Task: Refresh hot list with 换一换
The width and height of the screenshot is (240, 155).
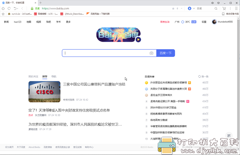Action: [x=203, y=76]
